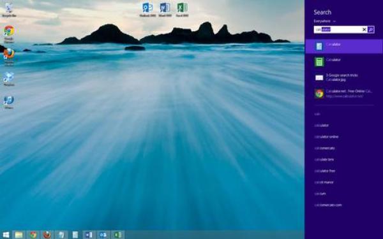
Task: Clear the search box with the X
Action: 364,29
